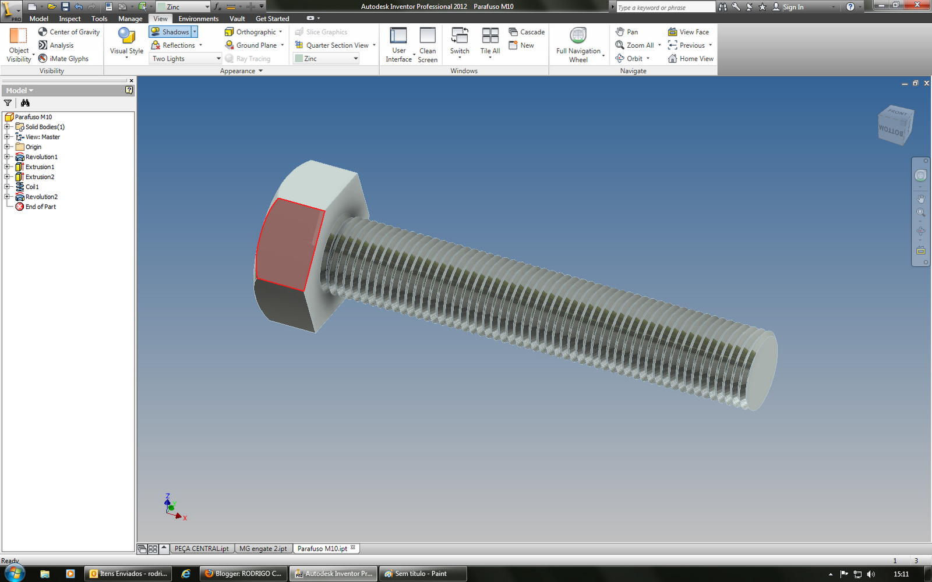Image resolution: width=932 pixels, height=582 pixels.
Task: Click New in the Windows panel
Action: [x=523, y=45]
